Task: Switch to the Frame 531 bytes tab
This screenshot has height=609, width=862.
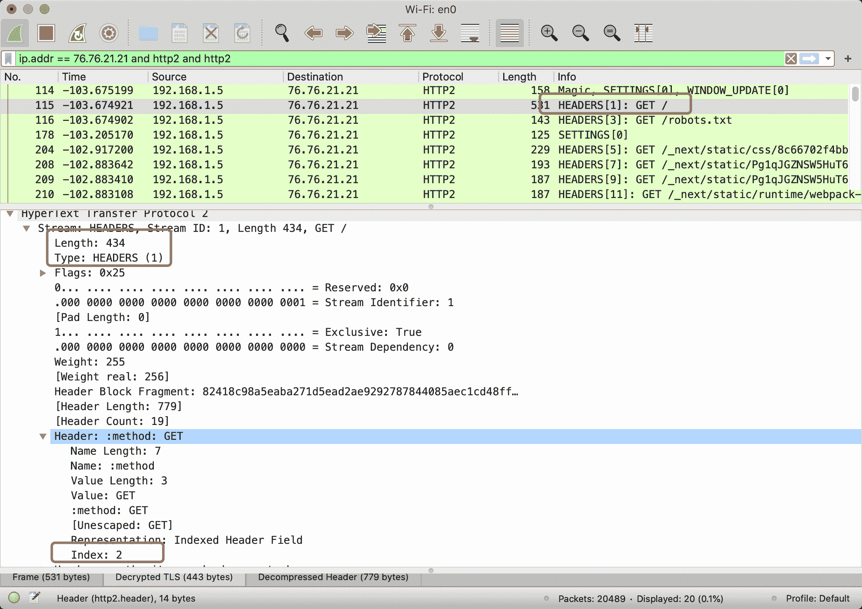Action: coord(51,577)
